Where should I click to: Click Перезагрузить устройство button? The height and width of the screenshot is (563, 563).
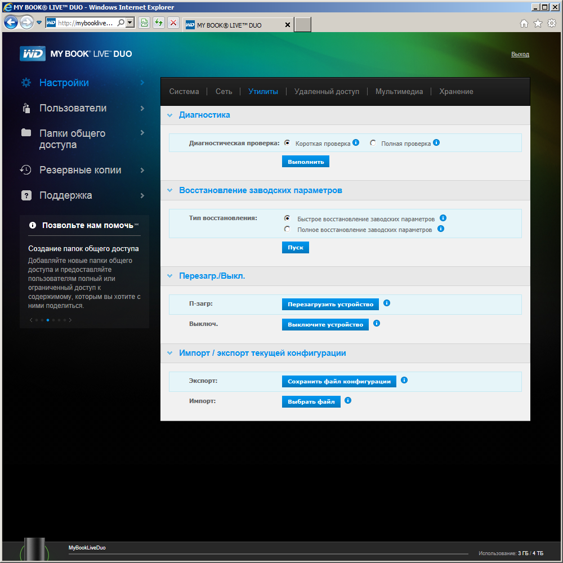[330, 304]
